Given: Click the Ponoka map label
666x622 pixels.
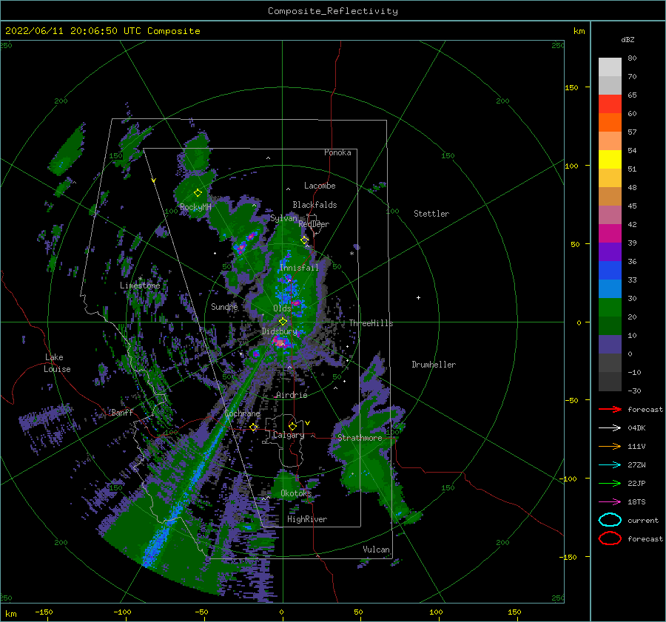Looking at the screenshot, I should point(337,152).
